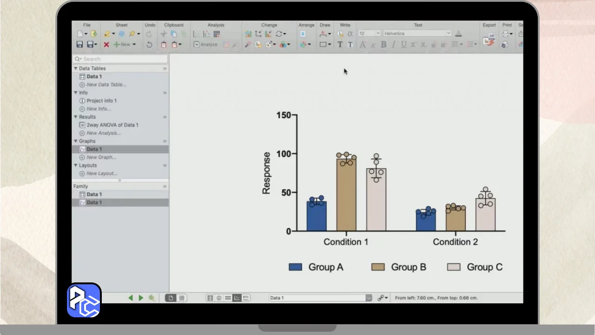The image size is (595, 335).
Task: Switch to single sheet view in status bar
Action: pos(171,298)
